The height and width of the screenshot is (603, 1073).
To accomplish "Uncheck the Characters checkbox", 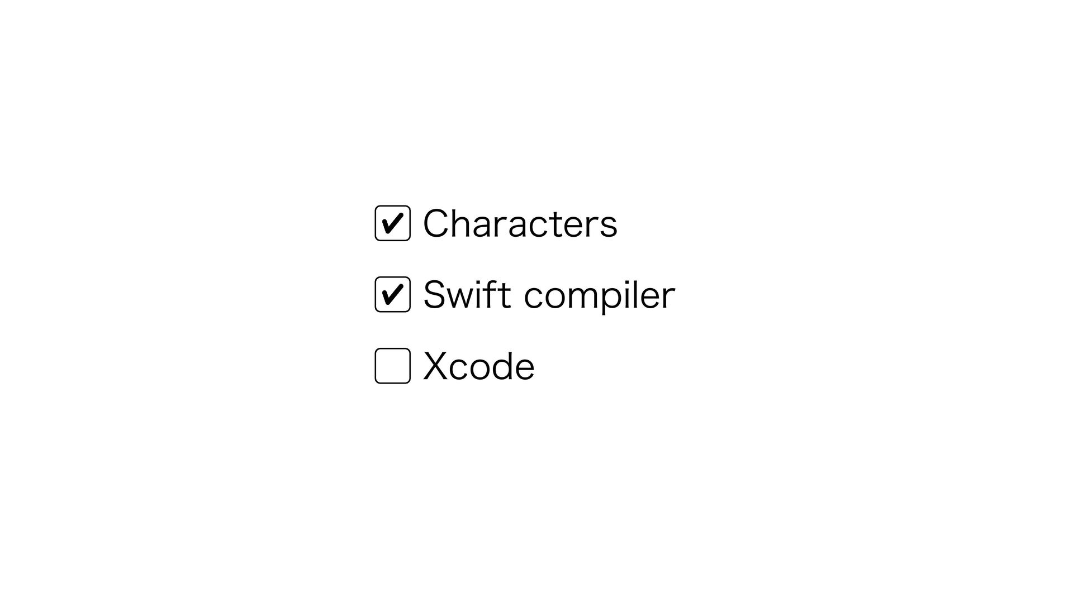I will click(x=392, y=223).
